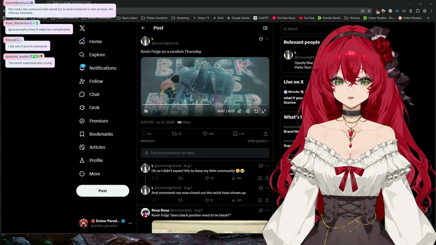Bookmark the "little community" reply
Viewport: 436px width, 245px height.
(x=260, y=178)
